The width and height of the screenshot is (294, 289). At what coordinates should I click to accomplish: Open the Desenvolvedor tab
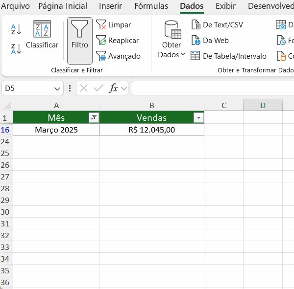click(x=271, y=6)
